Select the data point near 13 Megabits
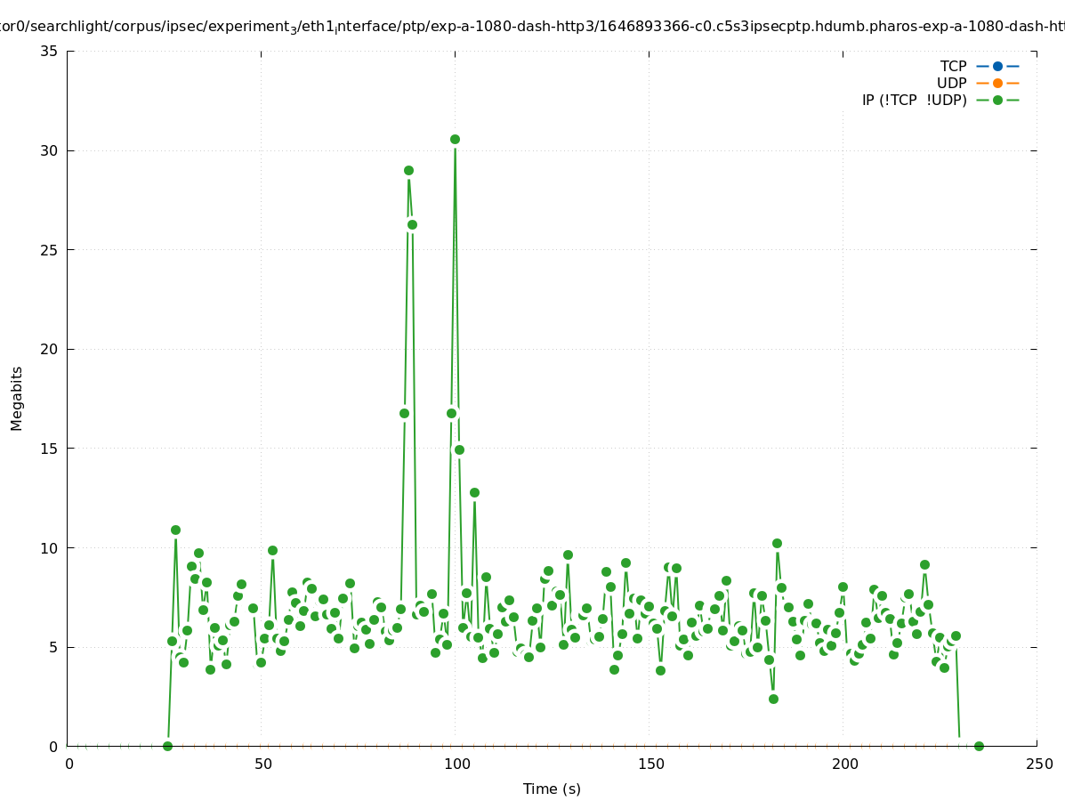 coord(474,492)
